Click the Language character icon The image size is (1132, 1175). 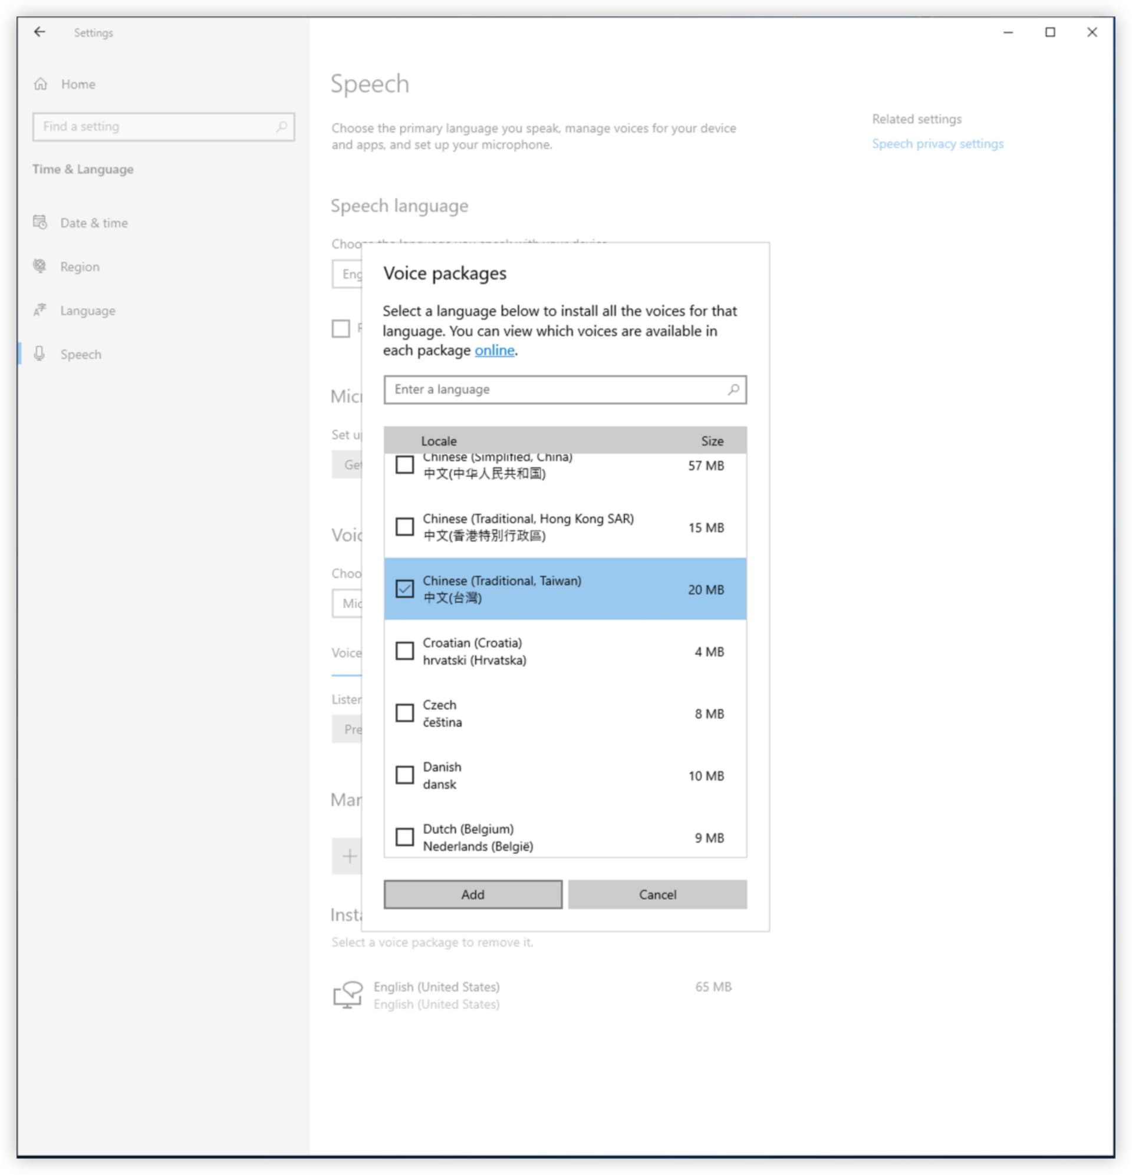40,311
